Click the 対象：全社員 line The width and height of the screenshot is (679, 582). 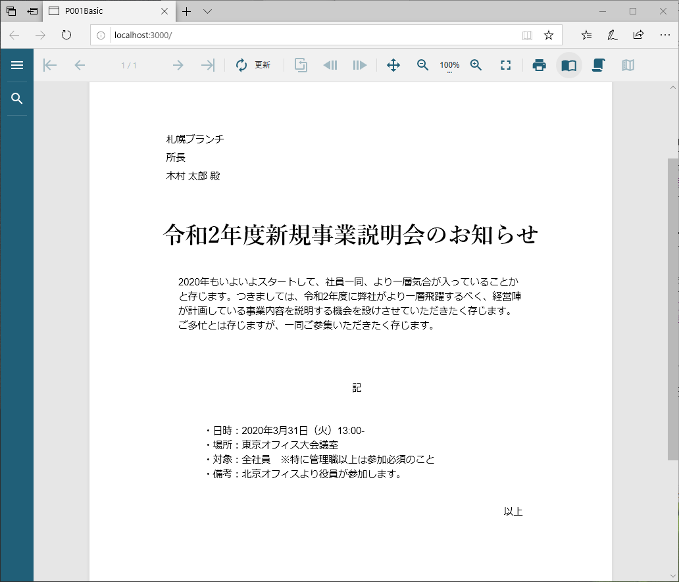pos(320,459)
